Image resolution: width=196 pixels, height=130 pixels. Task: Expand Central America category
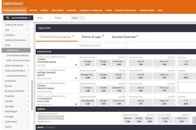[16, 40]
